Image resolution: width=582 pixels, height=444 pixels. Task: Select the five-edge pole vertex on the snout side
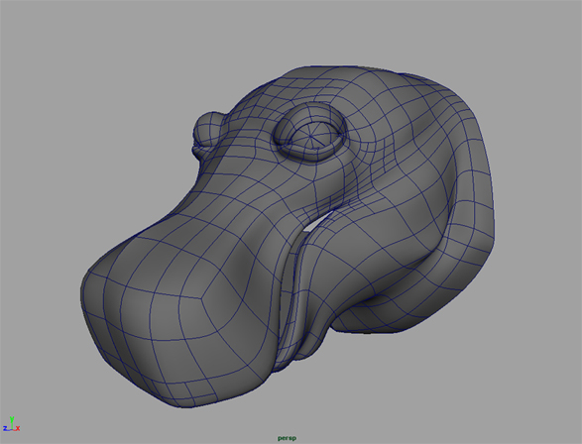pos(201,298)
